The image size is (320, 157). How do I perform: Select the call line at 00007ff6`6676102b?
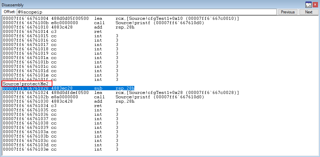pos(103,97)
